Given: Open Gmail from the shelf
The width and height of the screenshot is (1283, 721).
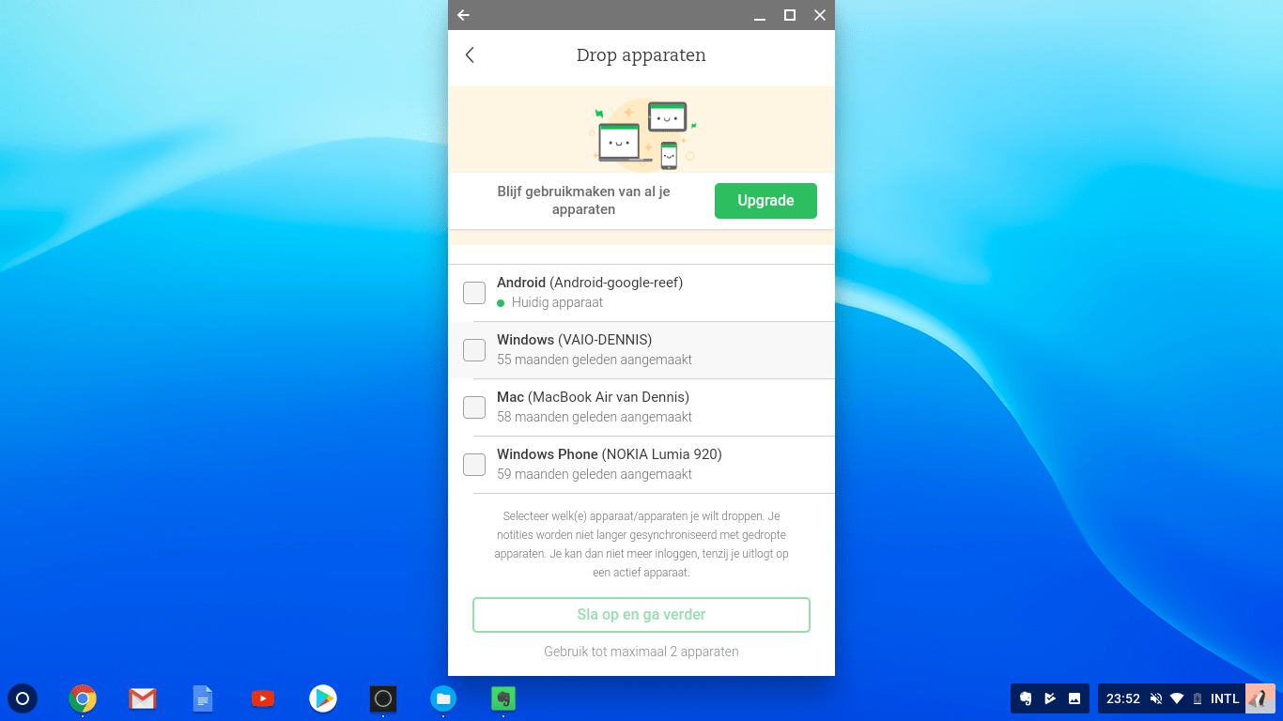Looking at the screenshot, I should point(143,698).
